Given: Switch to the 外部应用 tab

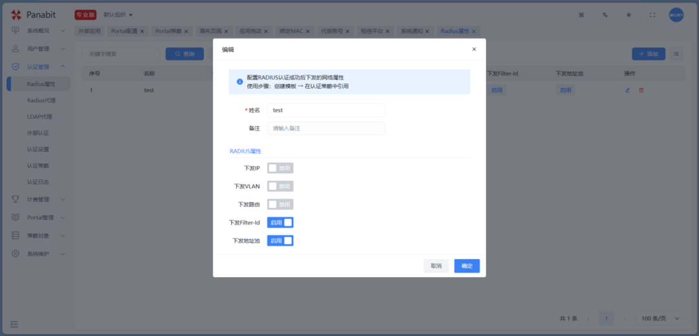Looking at the screenshot, I should [x=89, y=31].
